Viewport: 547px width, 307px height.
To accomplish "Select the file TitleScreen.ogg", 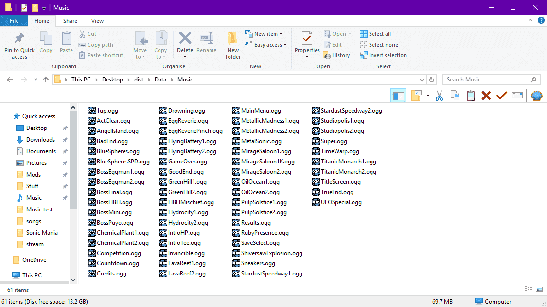I will [336, 182].
